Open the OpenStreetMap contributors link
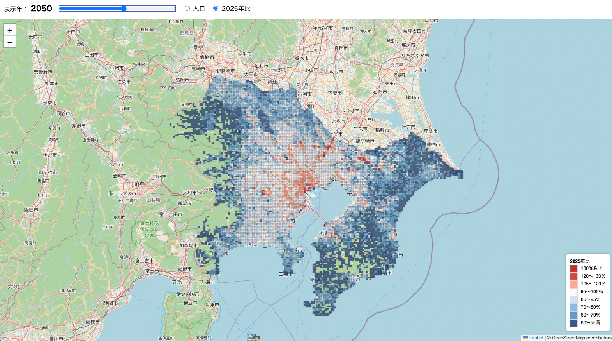 581,338
